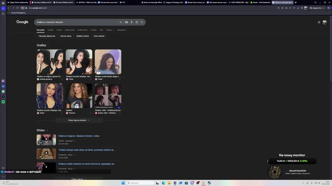Switch to Grafika search tab
The width and height of the screenshot is (332, 186).
50,30
